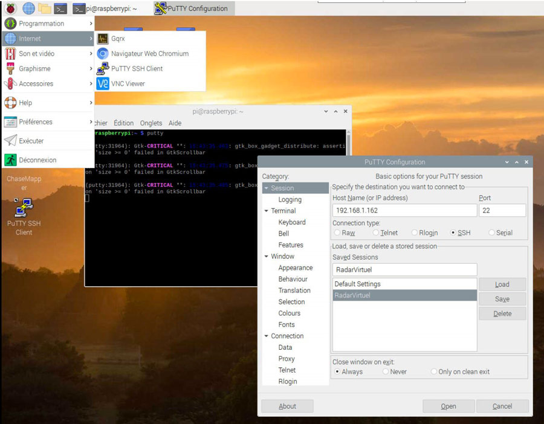
Task: Collapse the Session category tree node
Action: [267, 188]
